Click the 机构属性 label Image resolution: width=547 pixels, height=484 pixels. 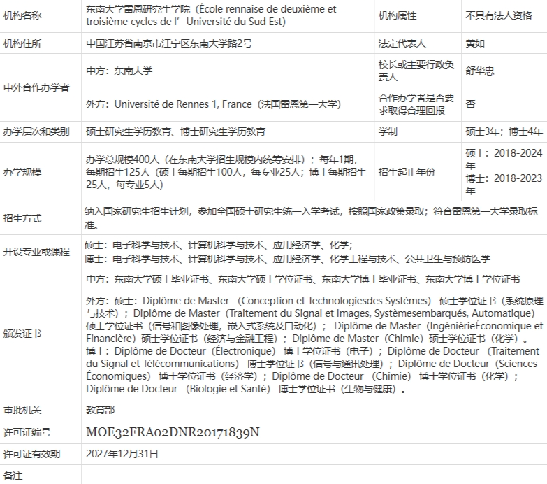tap(398, 15)
